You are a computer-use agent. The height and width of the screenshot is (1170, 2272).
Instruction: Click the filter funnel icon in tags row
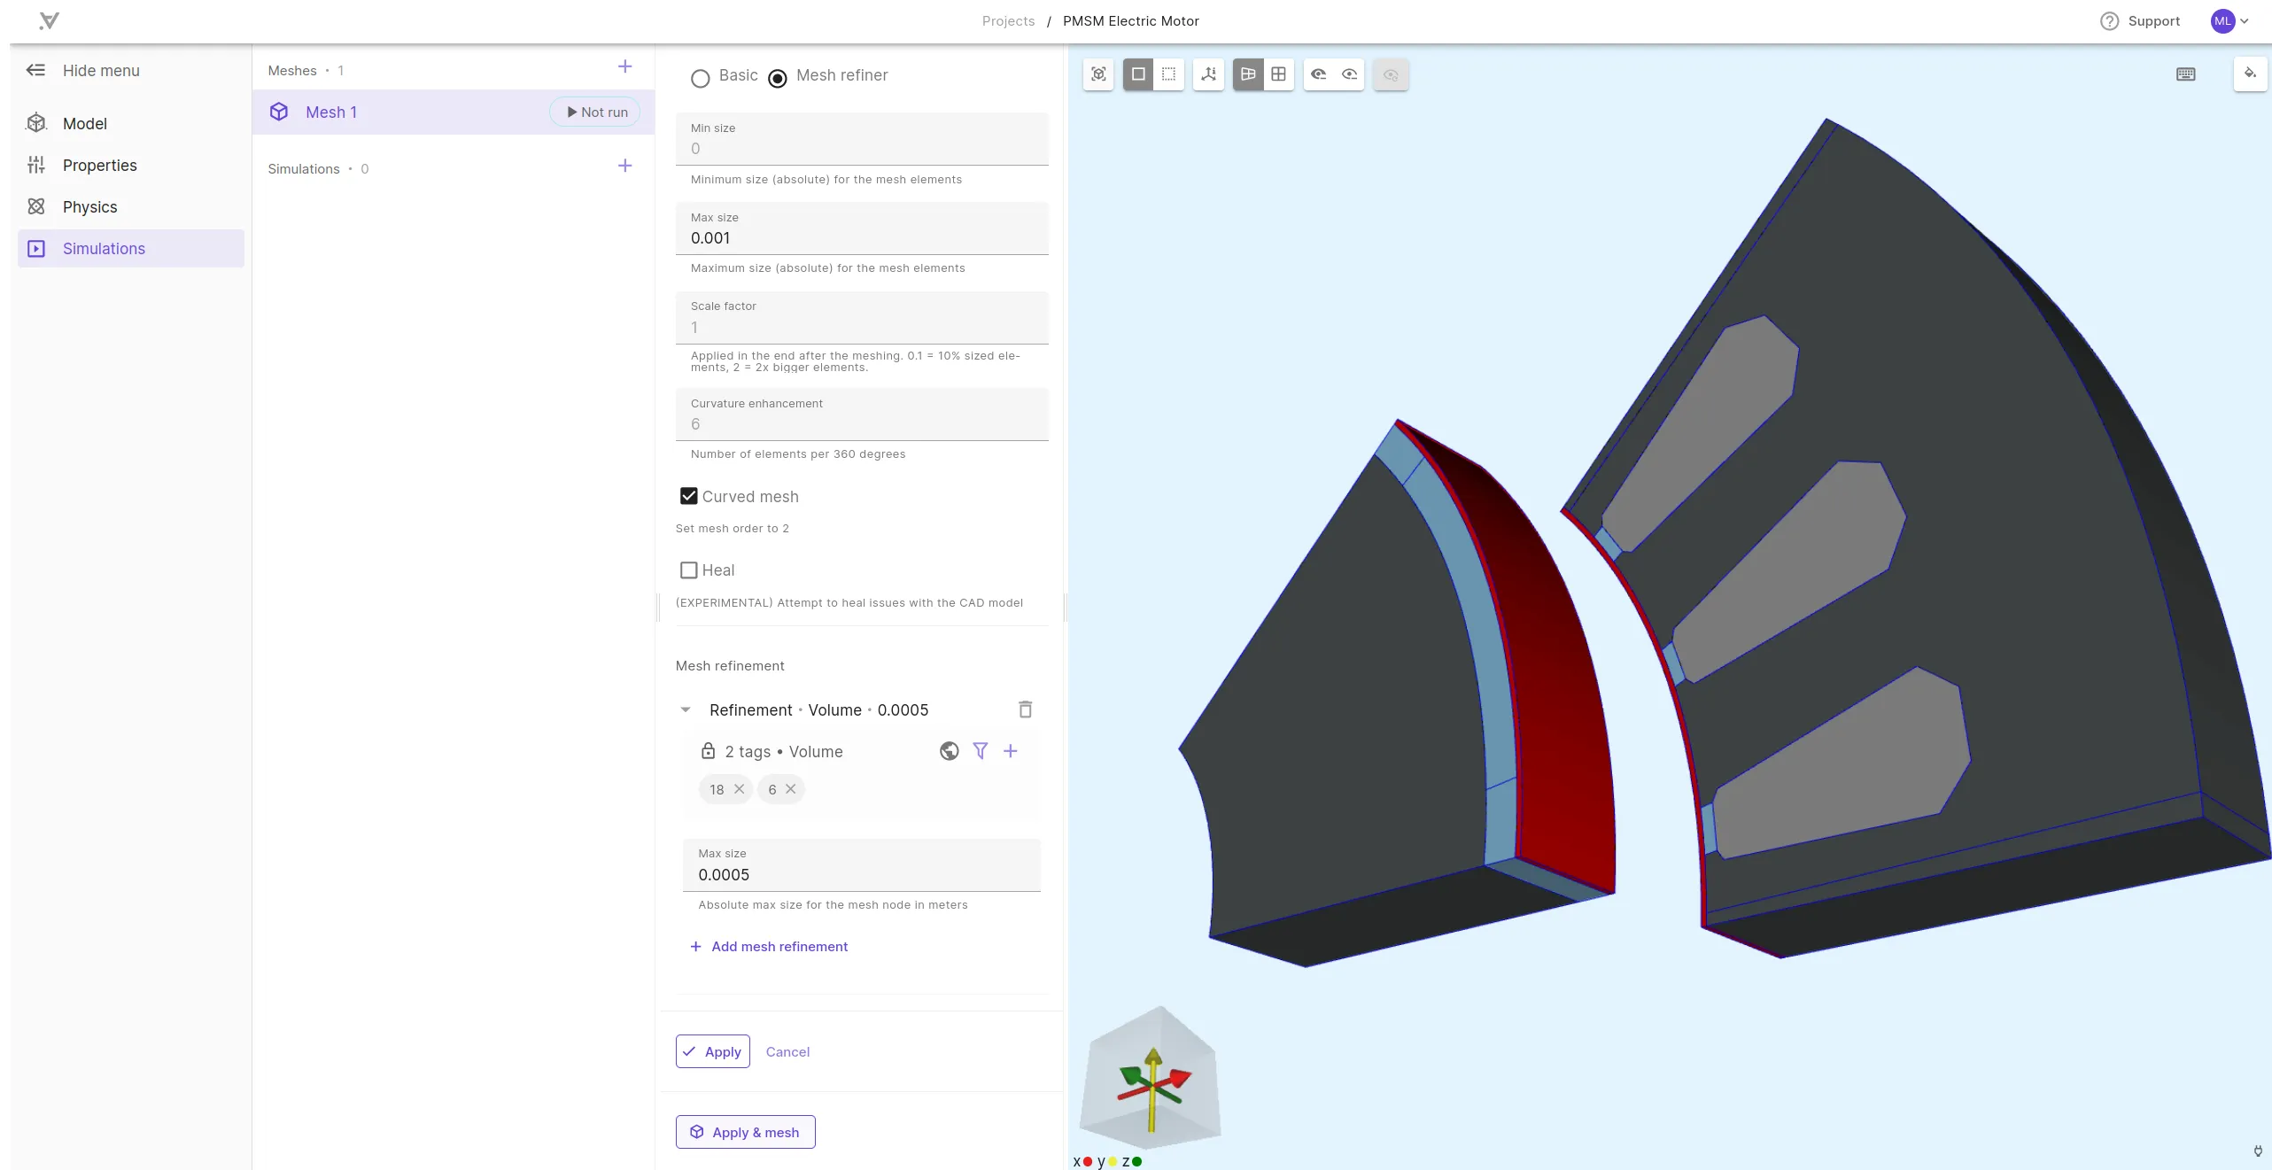(980, 751)
